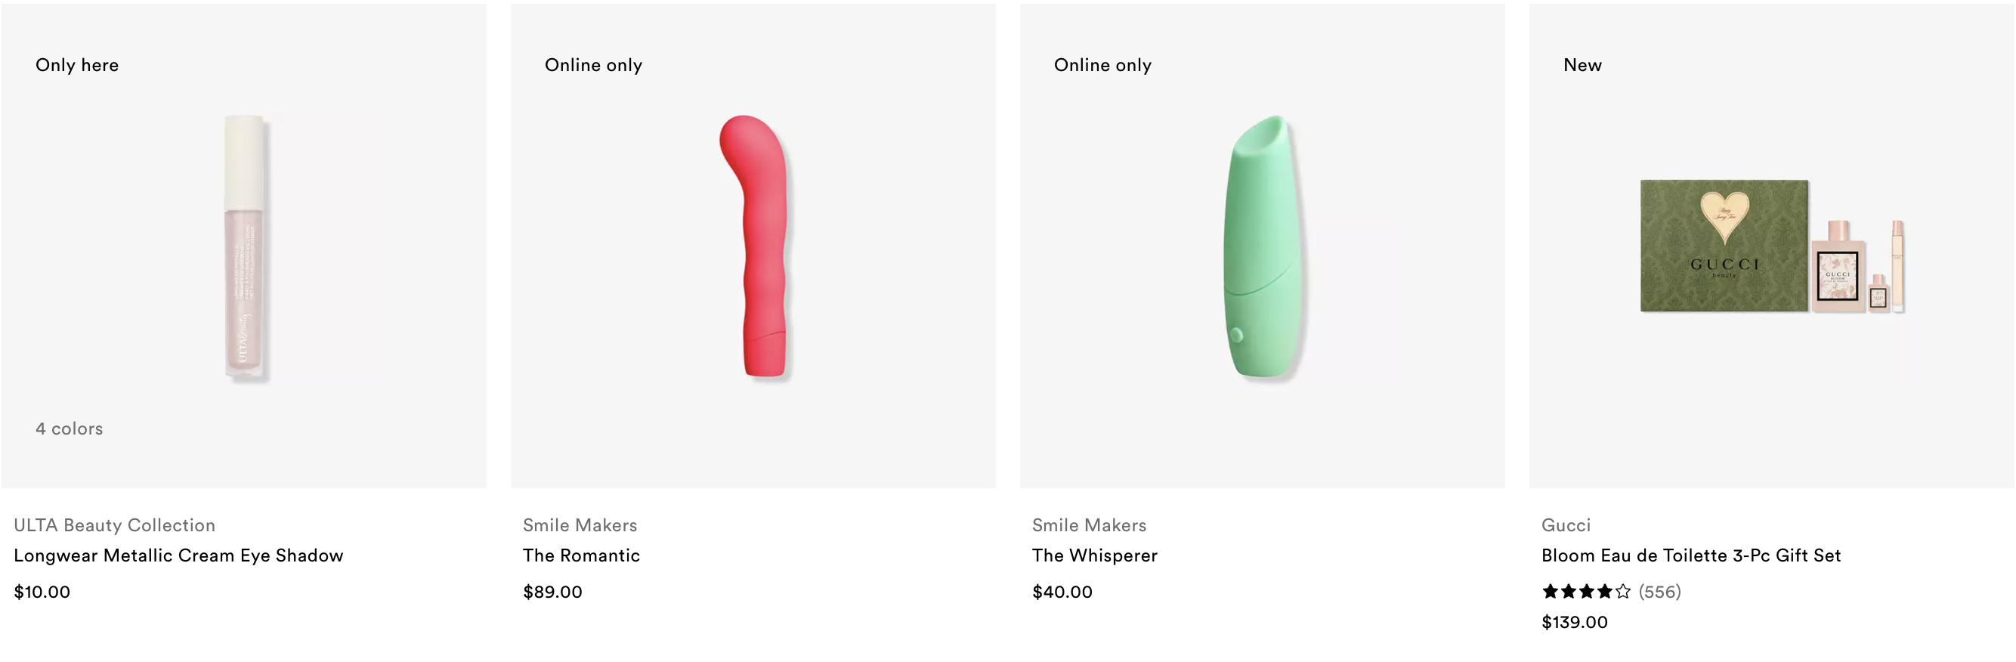
Task: Click the $139.00 price
Action: pyautogui.click(x=1575, y=623)
